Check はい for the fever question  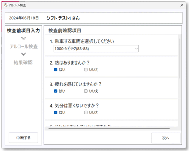tap(56, 70)
